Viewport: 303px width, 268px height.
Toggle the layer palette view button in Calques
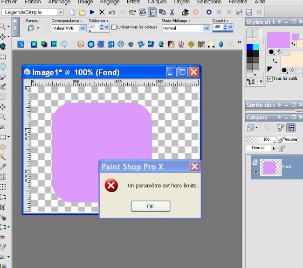click(291, 128)
